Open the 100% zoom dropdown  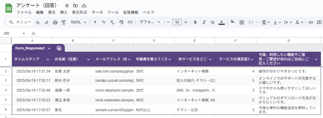pyautogui.click(x=78, y=22)
